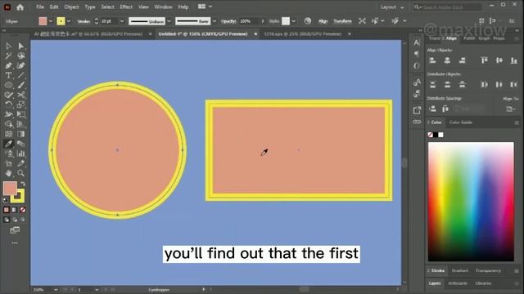524x294 pixels.
Task: Click Vertical Distribute Top icon
Action: pyautogui.click(x=432, y=85)
